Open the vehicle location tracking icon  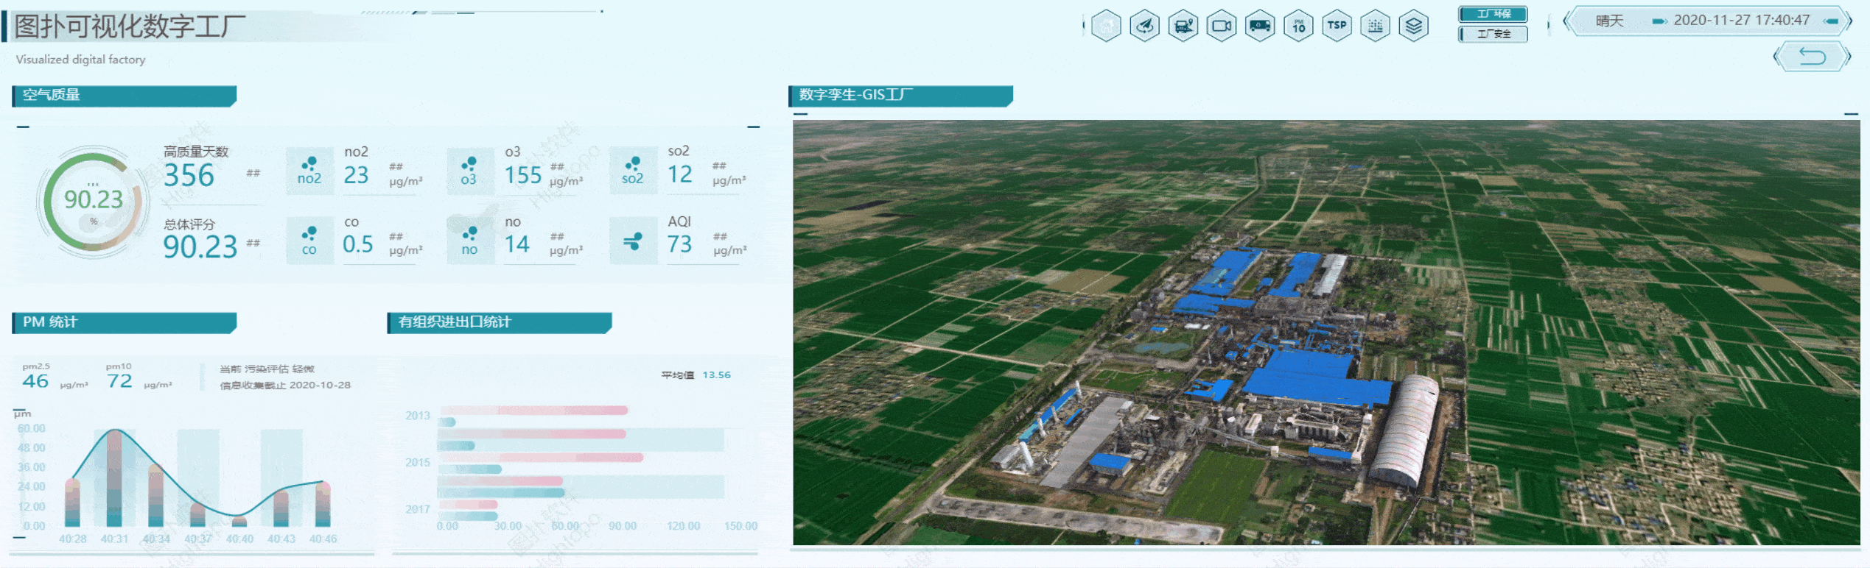click(1183, 26)
